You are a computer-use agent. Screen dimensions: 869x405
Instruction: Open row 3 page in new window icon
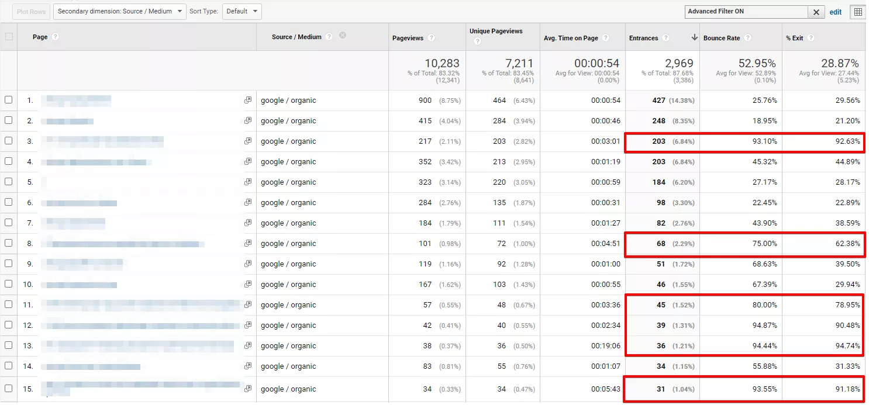(x=248, y=141)
